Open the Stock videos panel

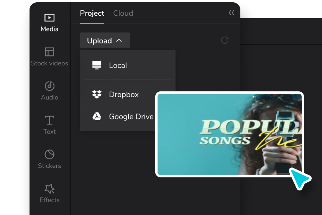tap(49, 56)
